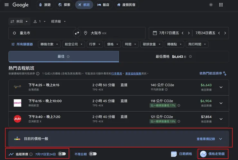
Task: Expand the Peach $6,904 flight details
Action: click(221, 103)
